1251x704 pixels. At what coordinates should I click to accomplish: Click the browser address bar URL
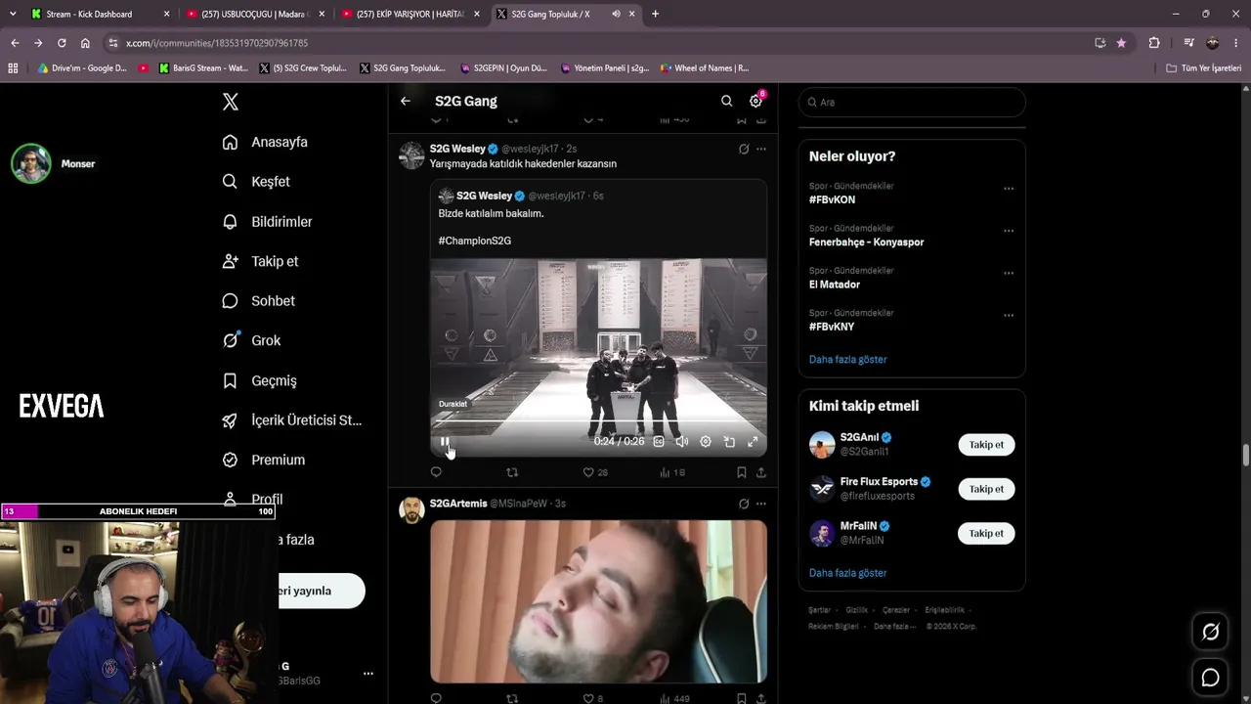point(217,43)
